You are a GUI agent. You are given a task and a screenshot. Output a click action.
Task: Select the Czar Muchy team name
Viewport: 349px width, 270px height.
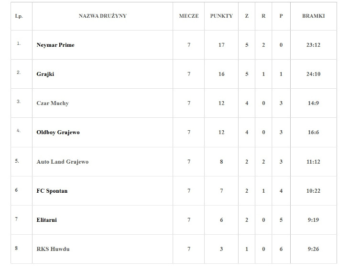(x=53, y=103)
